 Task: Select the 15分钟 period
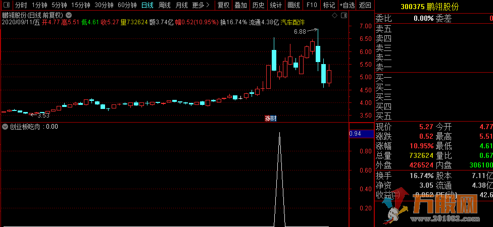[80, 5]
